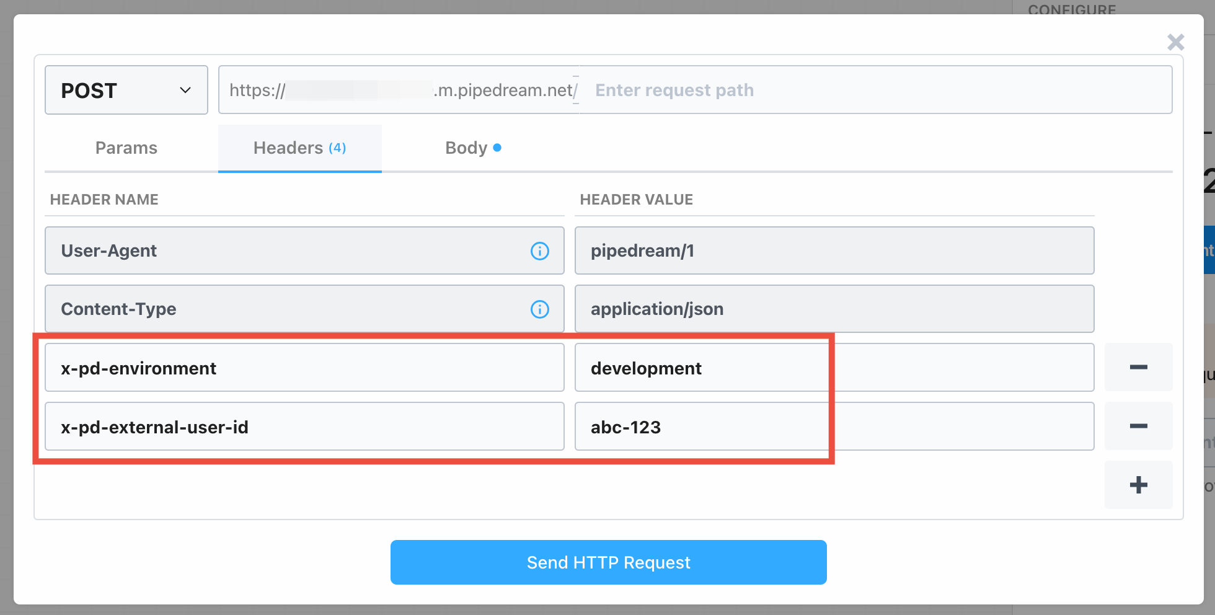Click the chevron next to POST
Viewport: 1215px width, 615px height.
point(185,91)
